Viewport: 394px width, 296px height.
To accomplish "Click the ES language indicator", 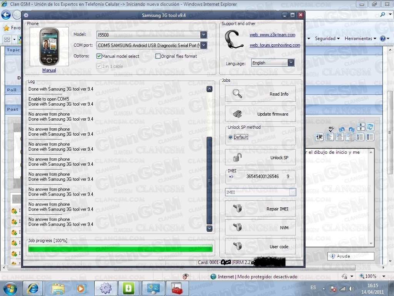I will point(313,288).
